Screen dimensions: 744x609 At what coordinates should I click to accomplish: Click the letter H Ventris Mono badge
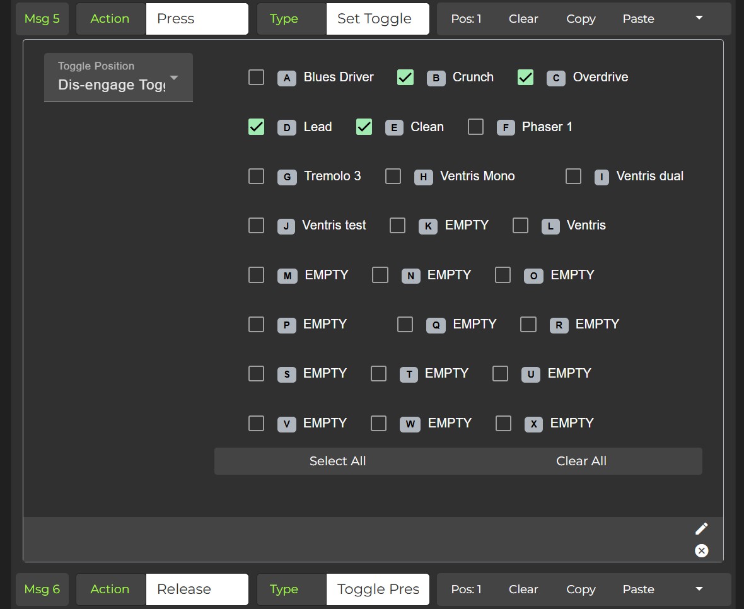click(x=423, y=177)
